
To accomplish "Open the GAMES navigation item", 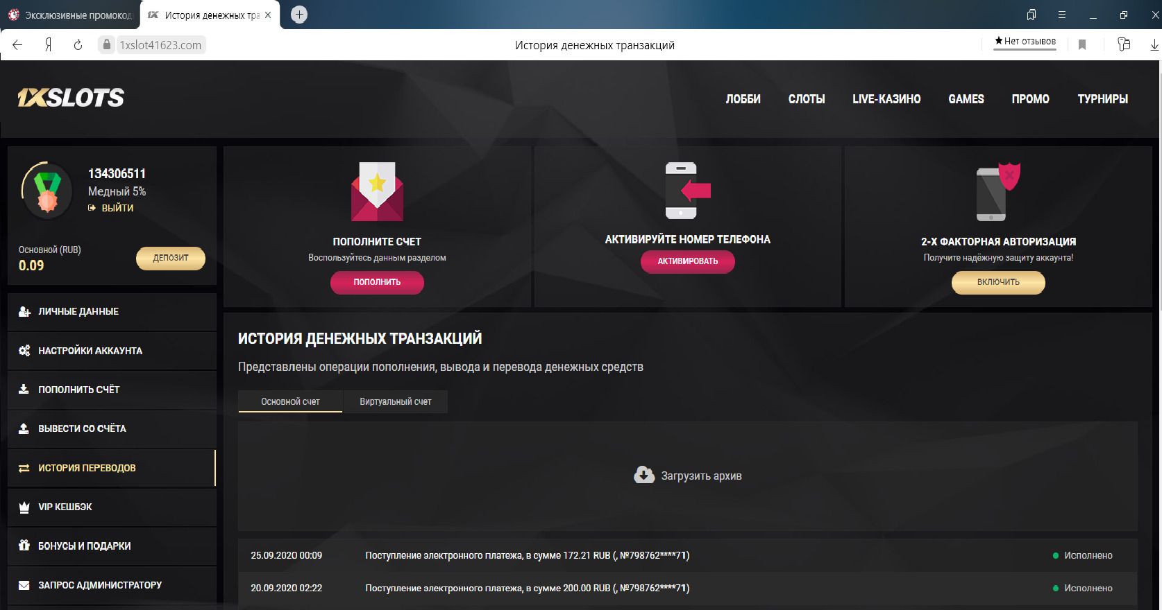I will point(966,99).
